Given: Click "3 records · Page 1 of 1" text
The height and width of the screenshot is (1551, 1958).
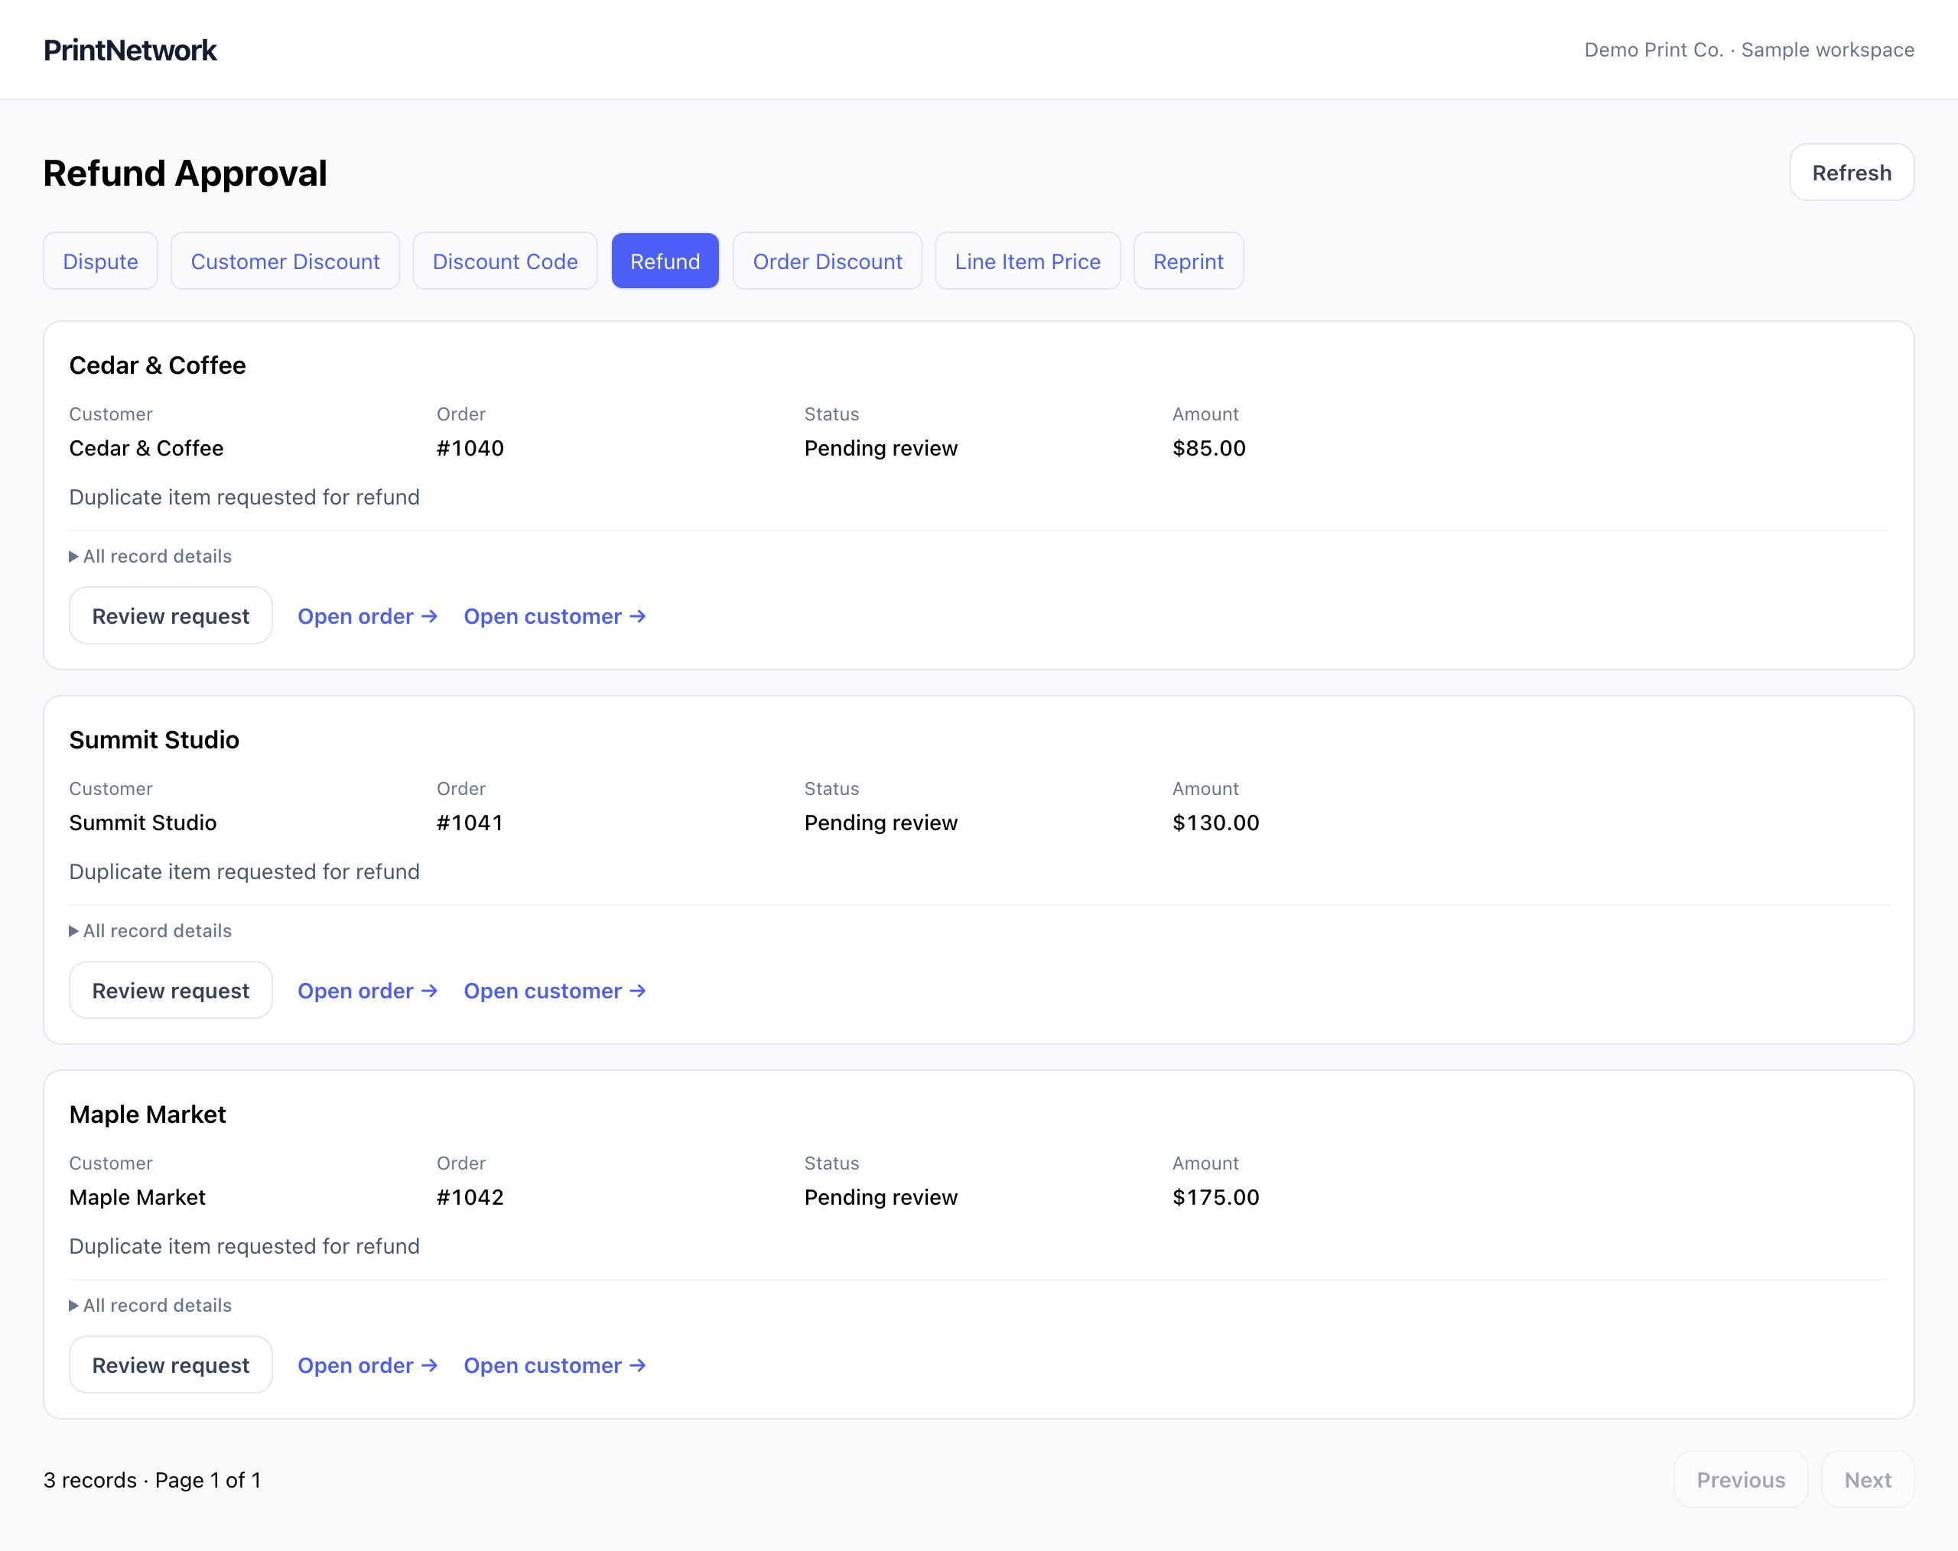Looking at the screenshot, I should pyautogui.click(x=152, y=1479).
